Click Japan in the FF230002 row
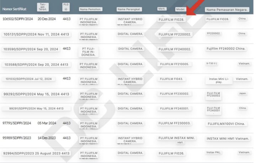The image size is (256, 163). point(242,93)
